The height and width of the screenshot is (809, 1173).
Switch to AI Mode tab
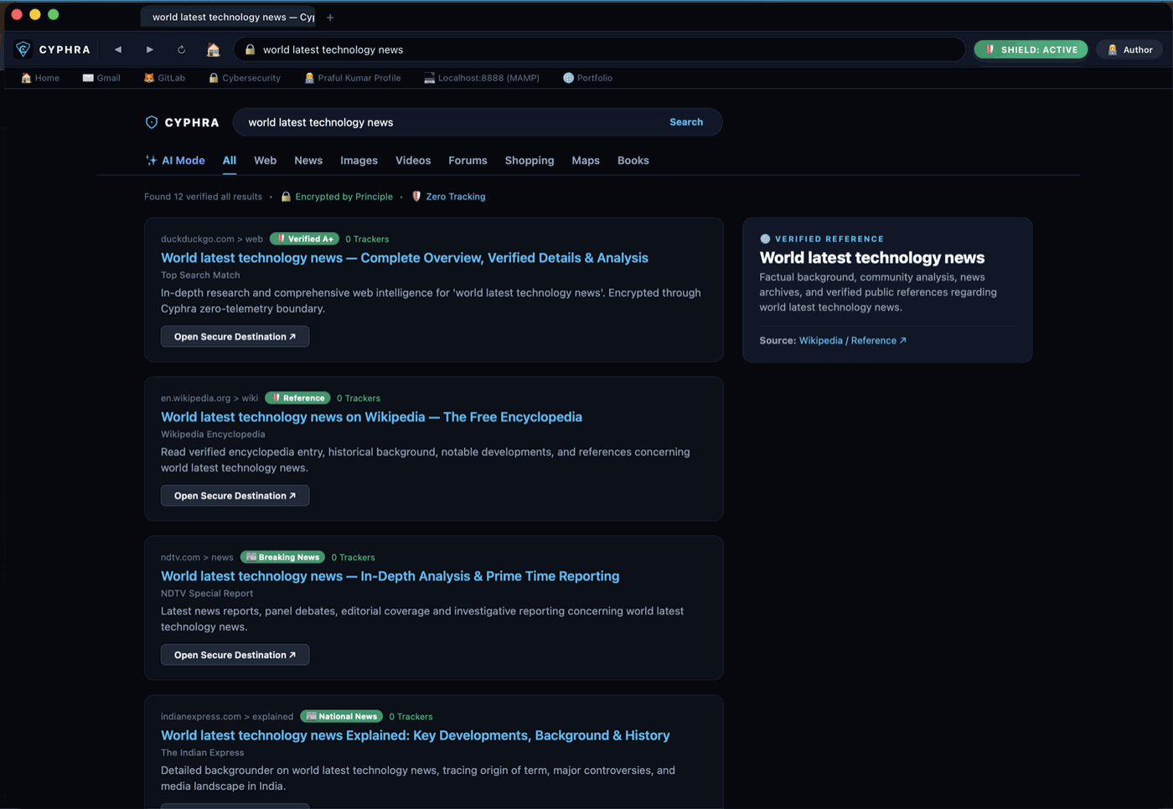[175, 160]
